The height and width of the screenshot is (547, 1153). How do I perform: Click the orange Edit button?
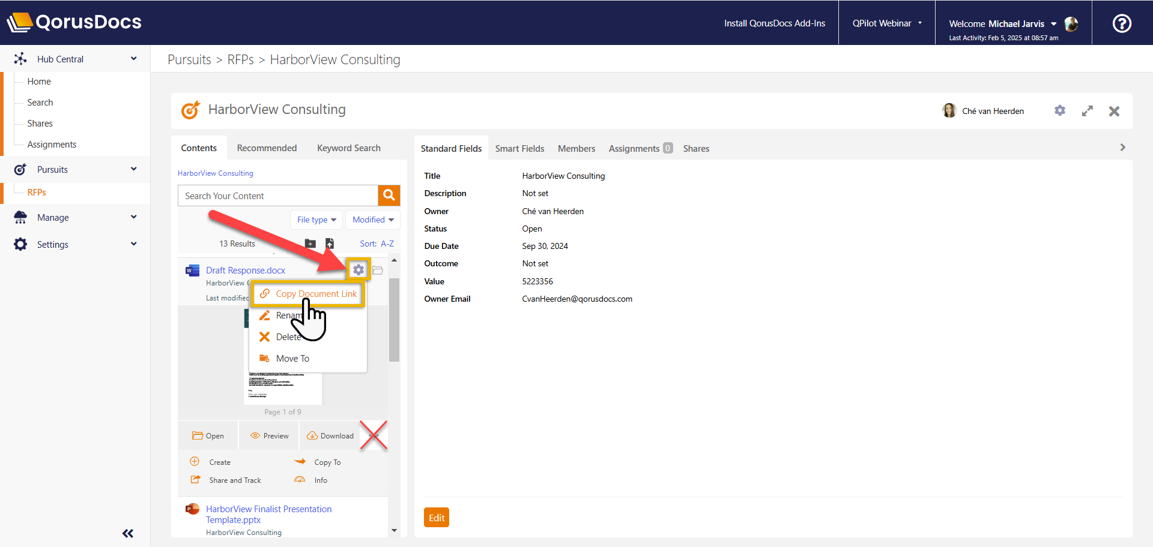[437, 518]
